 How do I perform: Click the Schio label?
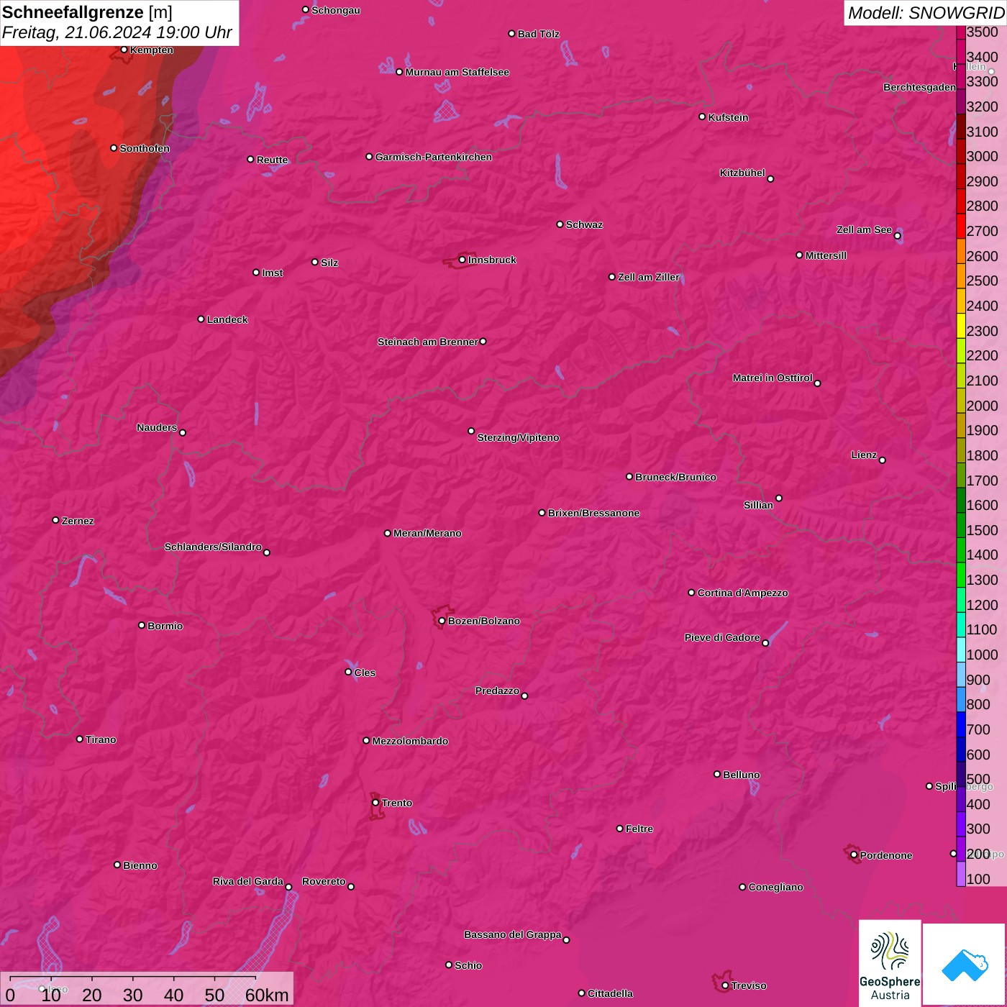[x=468, y=965]
